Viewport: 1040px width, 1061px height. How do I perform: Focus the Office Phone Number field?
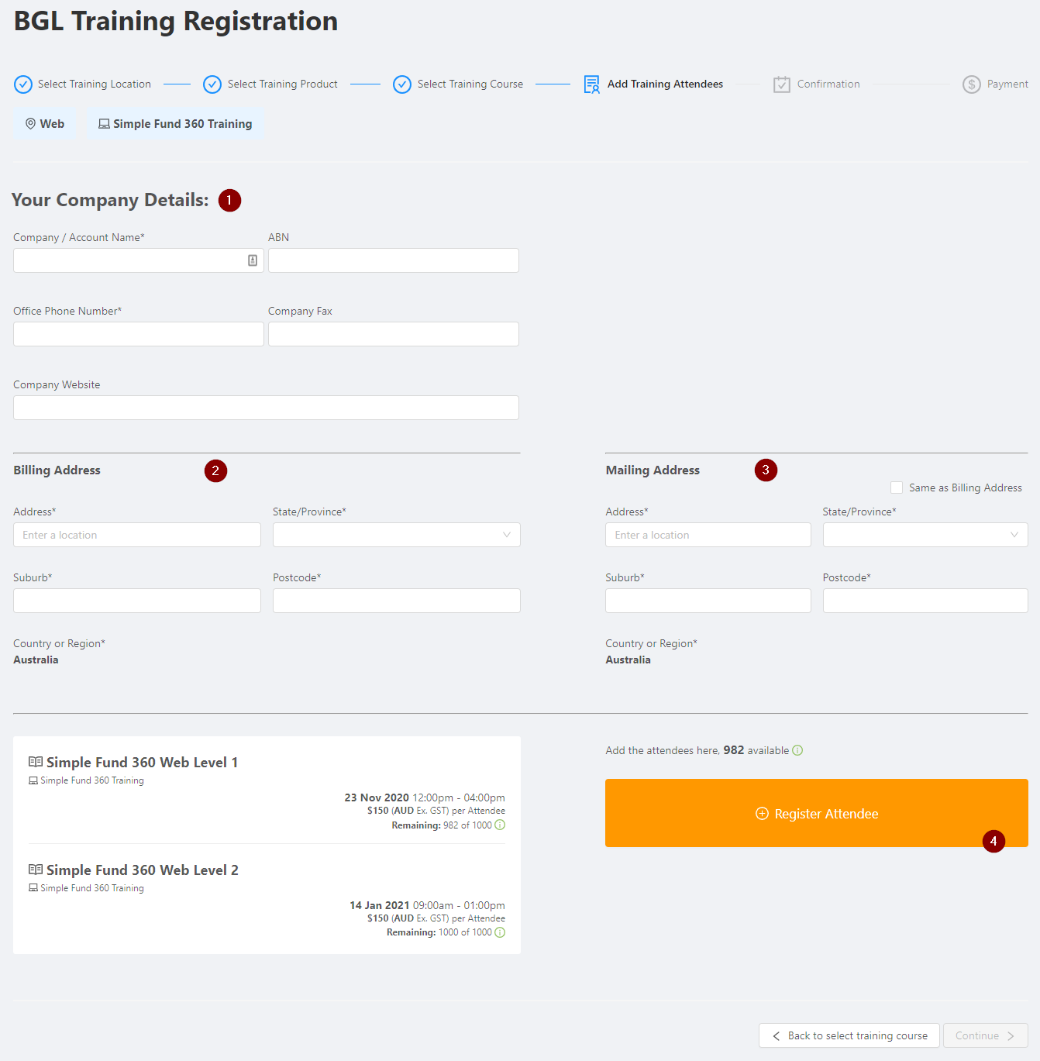tap(139, 334)
